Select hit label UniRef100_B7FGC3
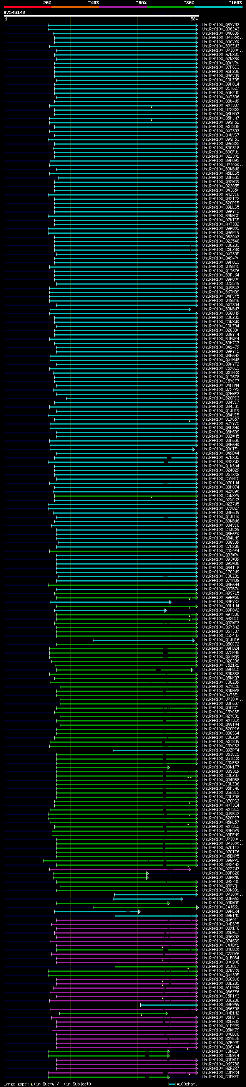 coord(221,67)
